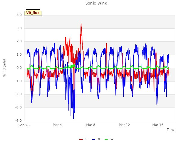Screen dimensions: 193x145
Task: Click the -3.0 y-axis tick label
Action: (x=18, y=108)
